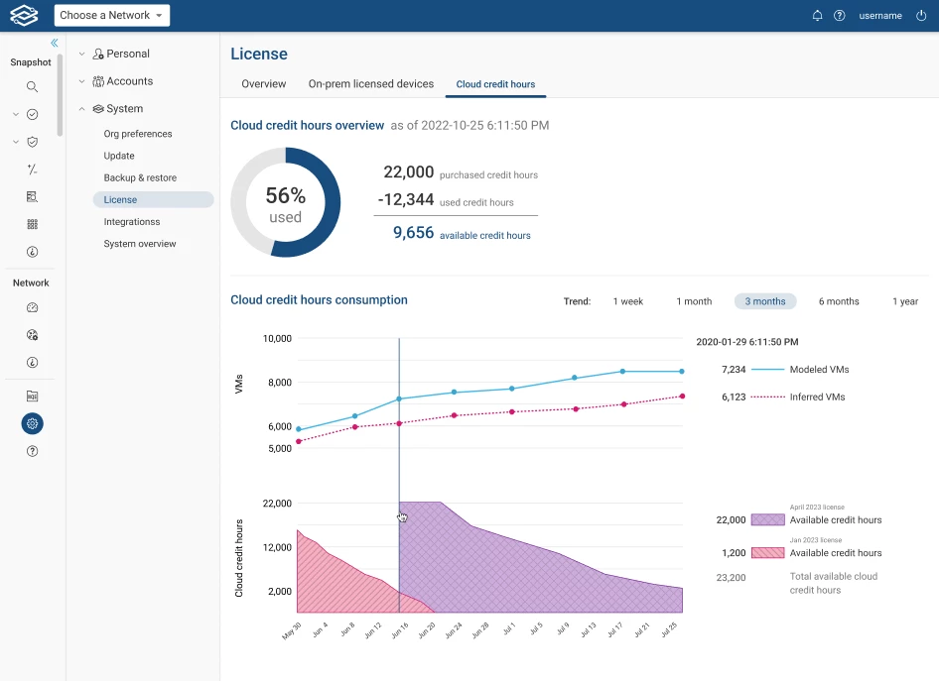Open the Snapshot checkmark circle icon
This screenshot has width=939, height=681.
point(33,114)
